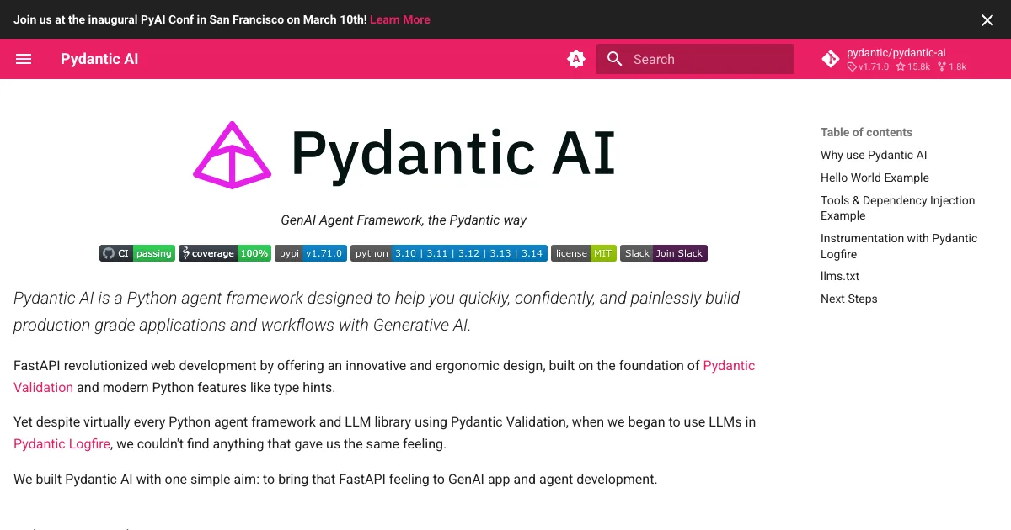
Task: Dismiss the PyAI Conf announcement banner
Action: pyautogui.click(x=987, y=20)
